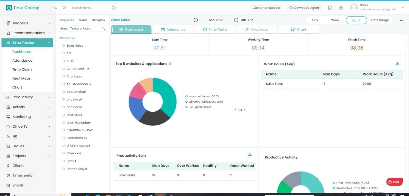Open the user profile dropdown arrow
Viewport: 409px width, 196px height.
(402, 8)
